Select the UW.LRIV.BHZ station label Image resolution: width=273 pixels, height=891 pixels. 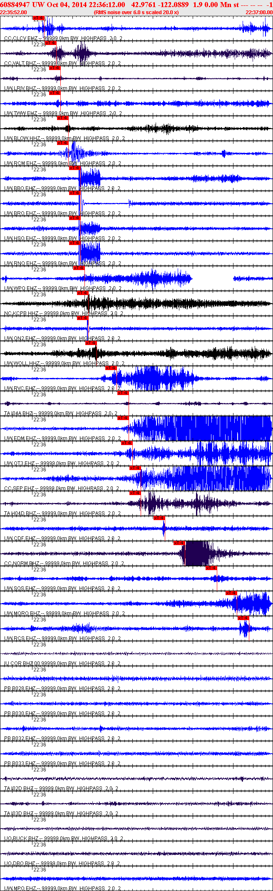coord(62,88)
